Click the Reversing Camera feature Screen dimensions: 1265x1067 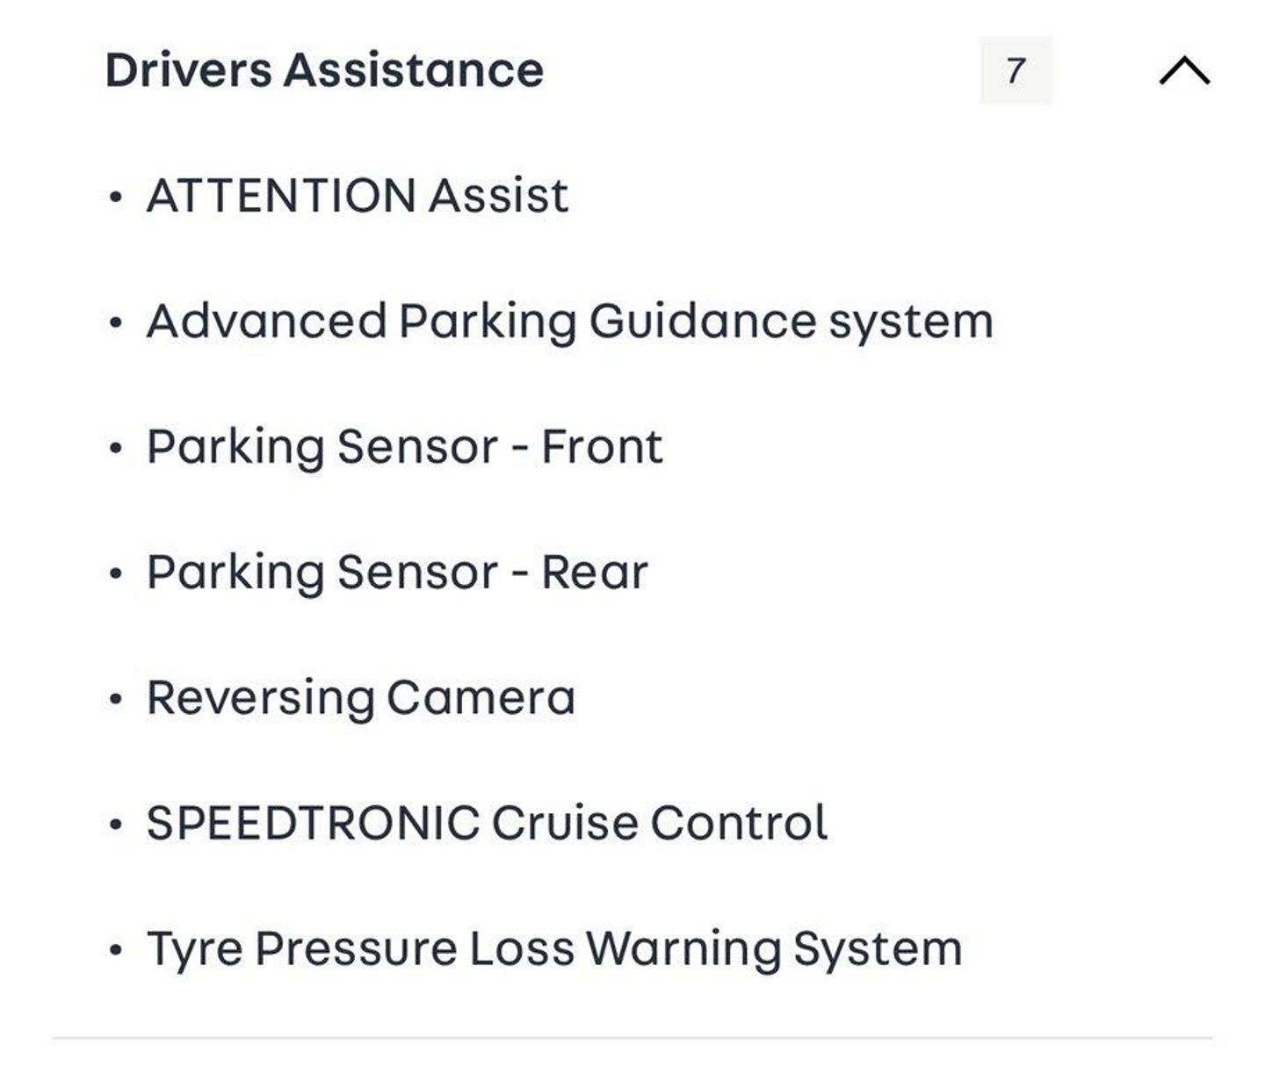(360, 697)
